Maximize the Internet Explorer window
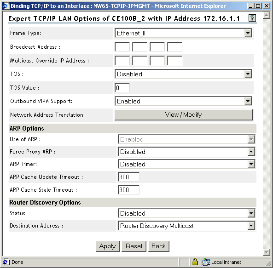Screen dimensions: 273x268 [x=258, y=6]
